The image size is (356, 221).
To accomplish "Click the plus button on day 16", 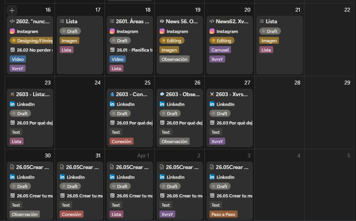I will pyautogui.click(x=12, y=10).
